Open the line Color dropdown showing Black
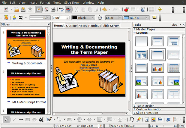Image resolution: width=186 pixels, height=128 pixels. click(83, 18)
